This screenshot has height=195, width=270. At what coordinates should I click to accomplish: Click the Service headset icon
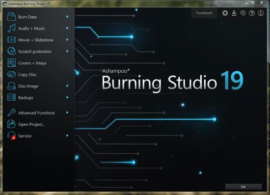pyautogui.click(x=11, y=136)
